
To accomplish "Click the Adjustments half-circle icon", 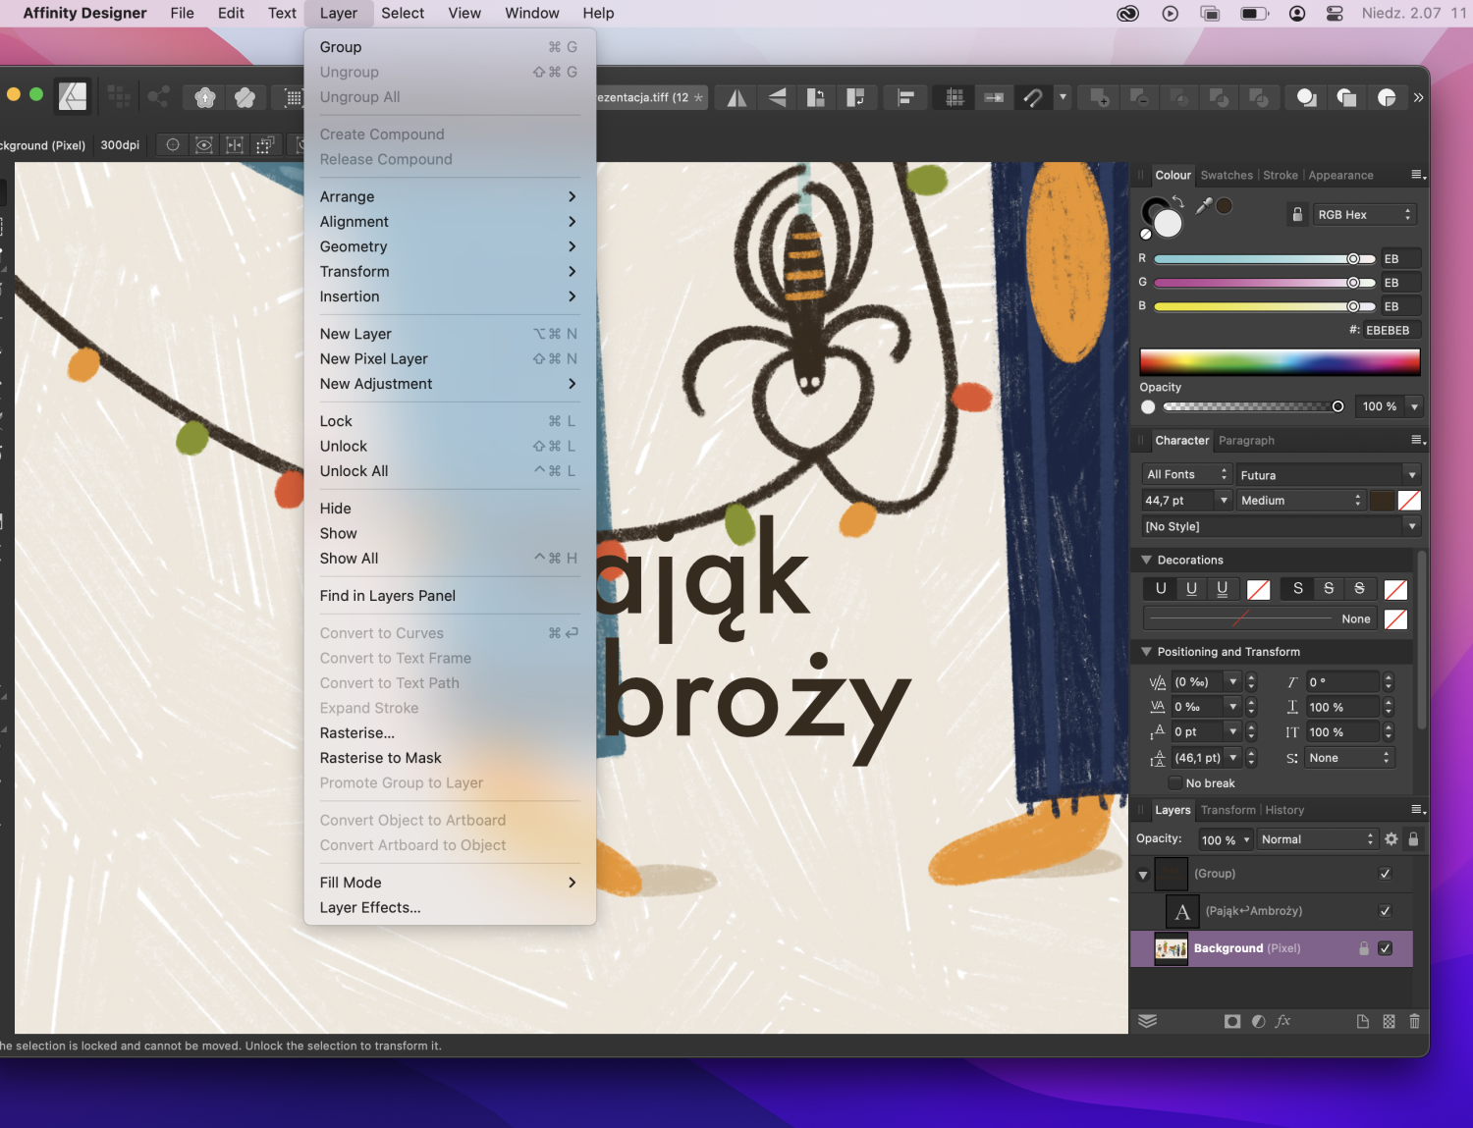I will tap(1258, 1021).
